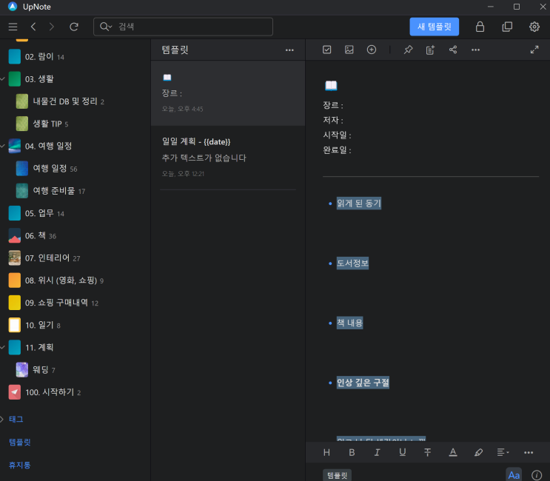The image size is (550, 481).
Task: Open the text alignment dropdown
Action: (503, 452)
